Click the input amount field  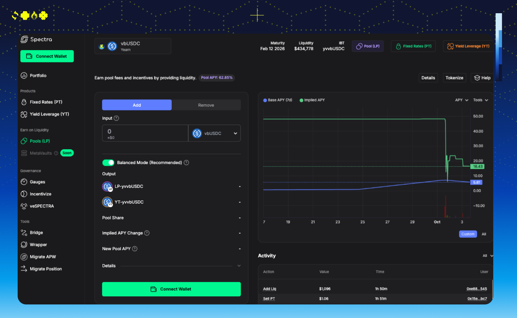(145, 133)
